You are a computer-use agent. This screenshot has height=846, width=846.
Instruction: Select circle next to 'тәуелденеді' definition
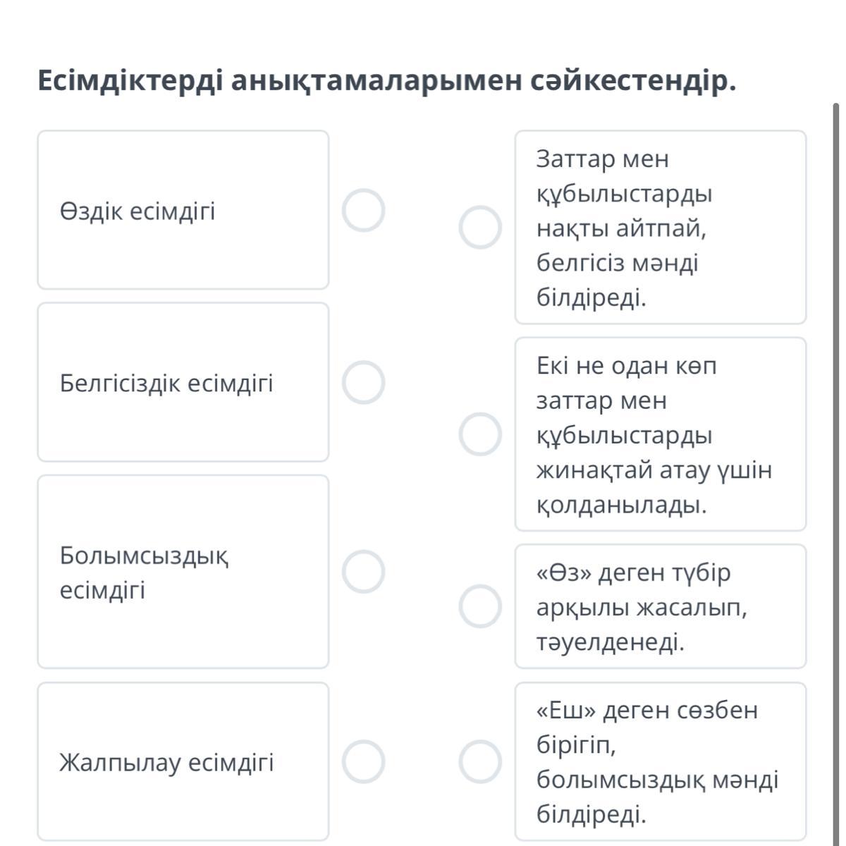tap(480, 606)
